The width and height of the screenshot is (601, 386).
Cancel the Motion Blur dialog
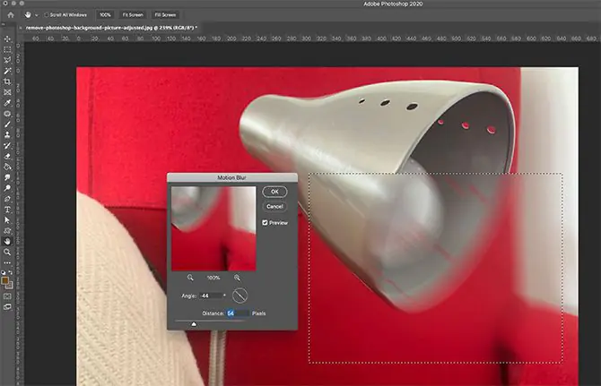coord(275,206)
